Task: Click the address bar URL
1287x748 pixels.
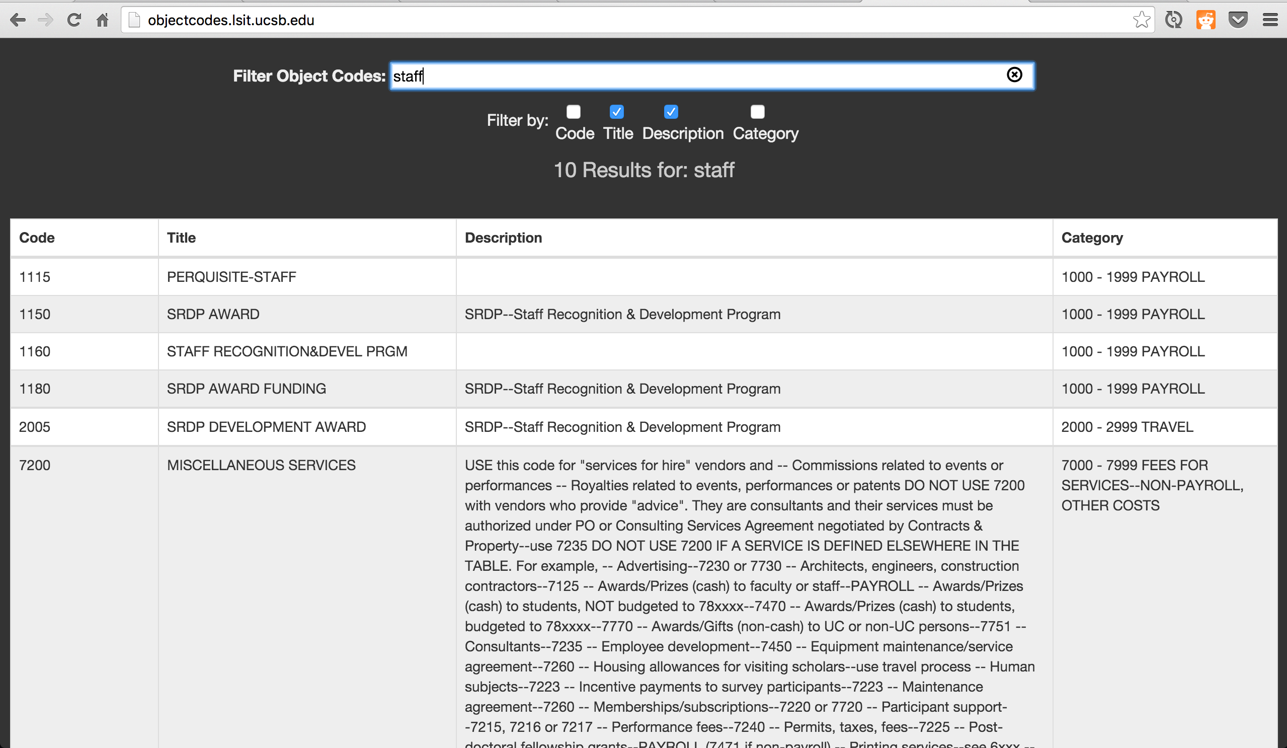Action: coord(231,20)
